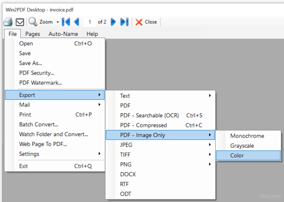Click the email envelope icon
Viewport: 284px width, 202px height.
pyautogui.click(x=20, y=22)
